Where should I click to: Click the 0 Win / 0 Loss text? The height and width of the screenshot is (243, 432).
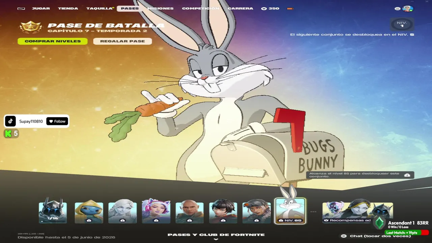[x=398, y=227]
